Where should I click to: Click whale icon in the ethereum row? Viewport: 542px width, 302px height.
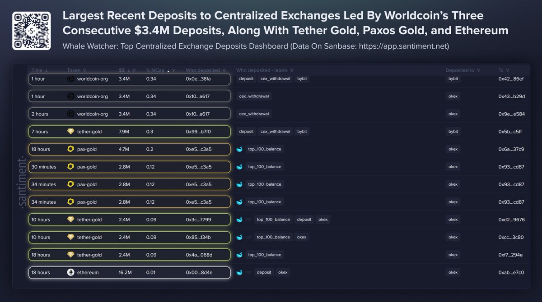[x=239, y=272]
